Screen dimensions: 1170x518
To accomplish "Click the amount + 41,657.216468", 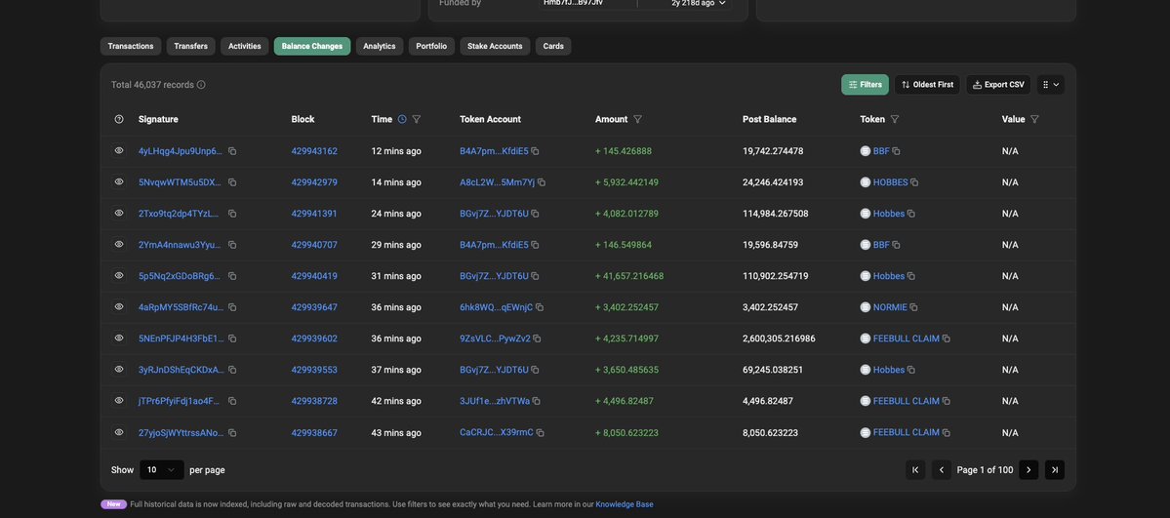I will 629,276.
